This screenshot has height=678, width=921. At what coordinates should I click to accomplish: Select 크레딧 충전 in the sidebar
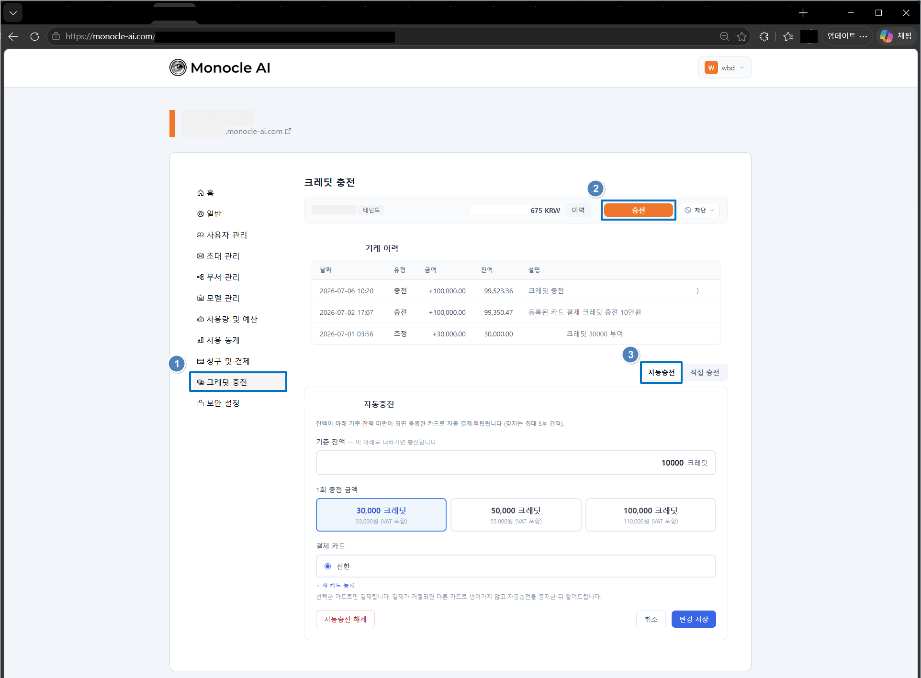238,382
